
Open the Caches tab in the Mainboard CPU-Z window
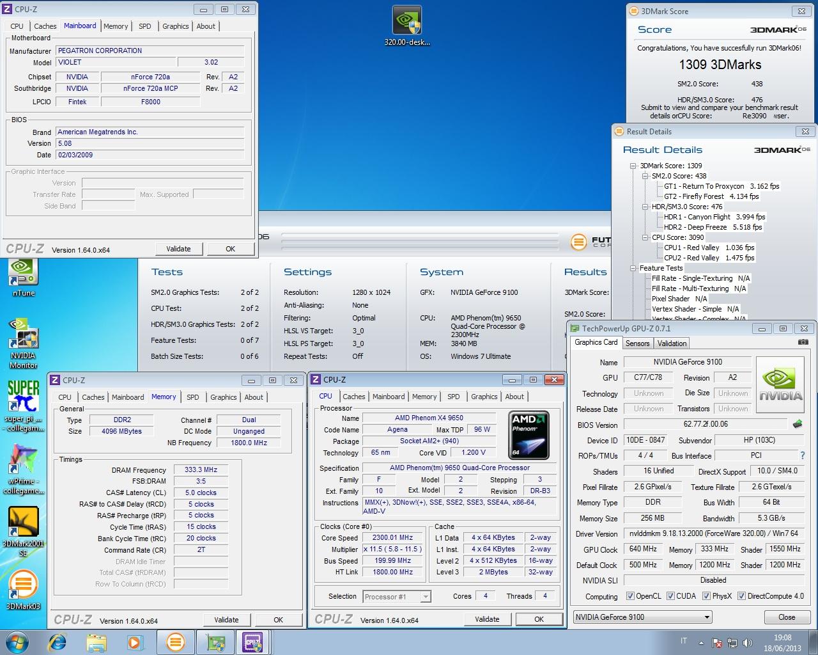pos(45,26)
